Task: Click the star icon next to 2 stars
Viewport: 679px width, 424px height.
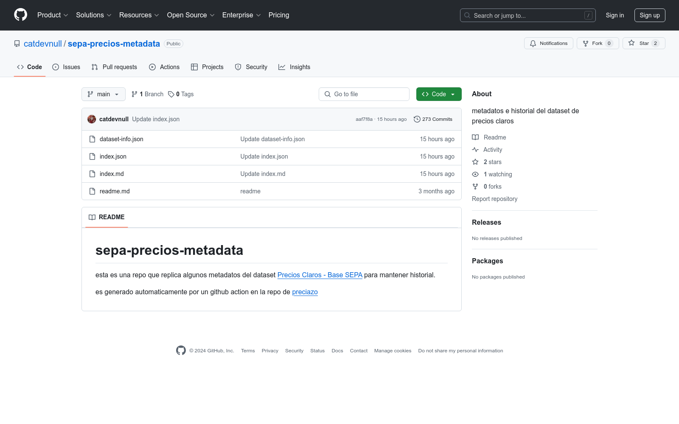Action: pos(475,162)
